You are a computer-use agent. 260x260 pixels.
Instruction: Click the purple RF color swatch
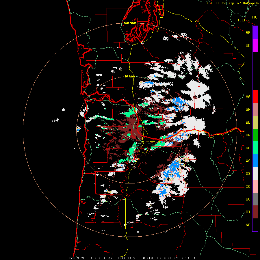click(x=255, y=32)
